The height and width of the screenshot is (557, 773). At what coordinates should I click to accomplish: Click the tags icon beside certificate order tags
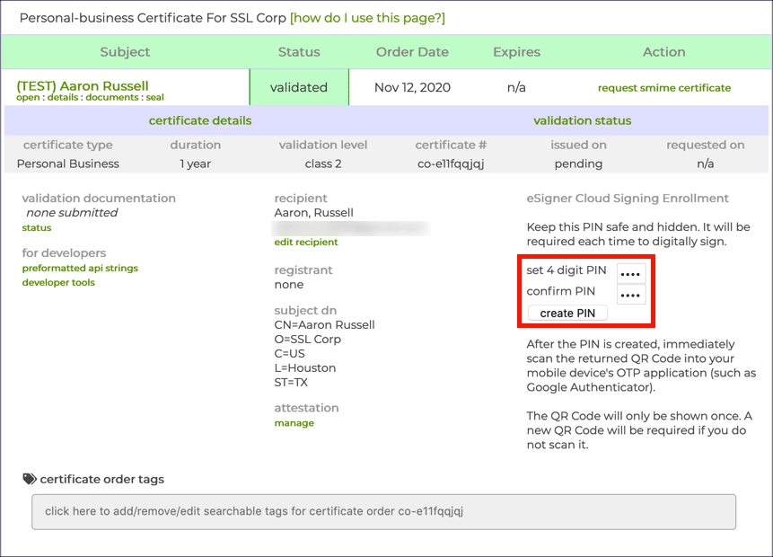(x=30, y=479)
